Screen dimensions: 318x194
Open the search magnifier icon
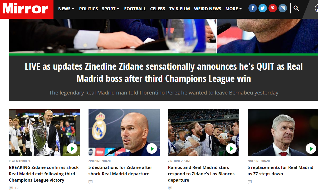click(x=296, y=8)
